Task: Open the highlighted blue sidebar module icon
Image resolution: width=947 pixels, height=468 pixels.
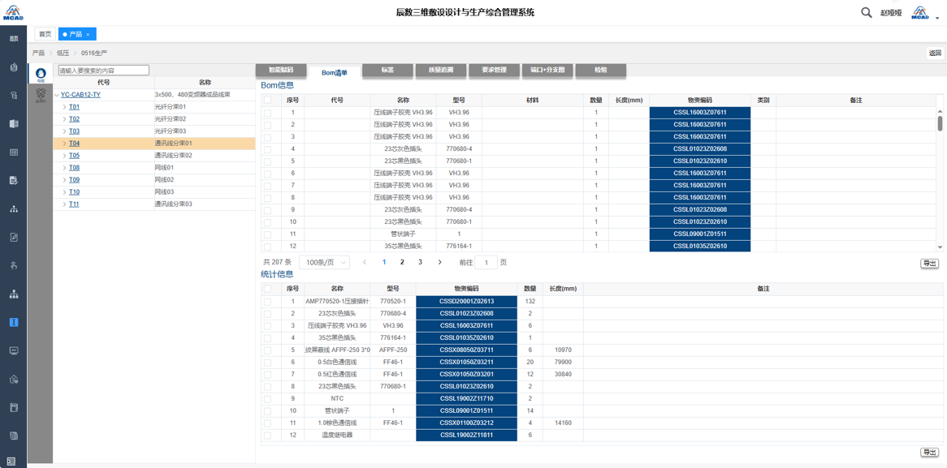Action: coord(14,322)
